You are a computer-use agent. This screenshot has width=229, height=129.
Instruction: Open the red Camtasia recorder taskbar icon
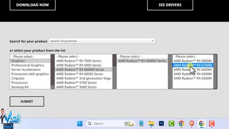point(211,124)
